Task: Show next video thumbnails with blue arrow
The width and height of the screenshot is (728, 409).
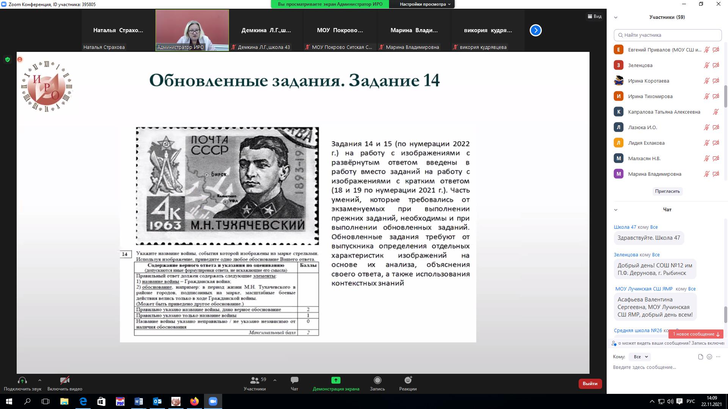Action: [536, 30]
